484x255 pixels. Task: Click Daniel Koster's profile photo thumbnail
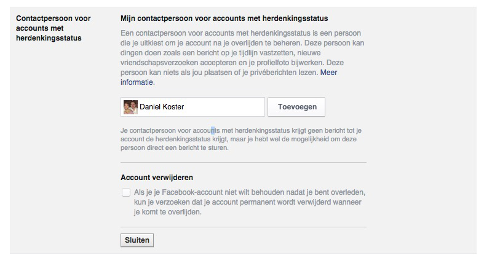coord(130,107)
